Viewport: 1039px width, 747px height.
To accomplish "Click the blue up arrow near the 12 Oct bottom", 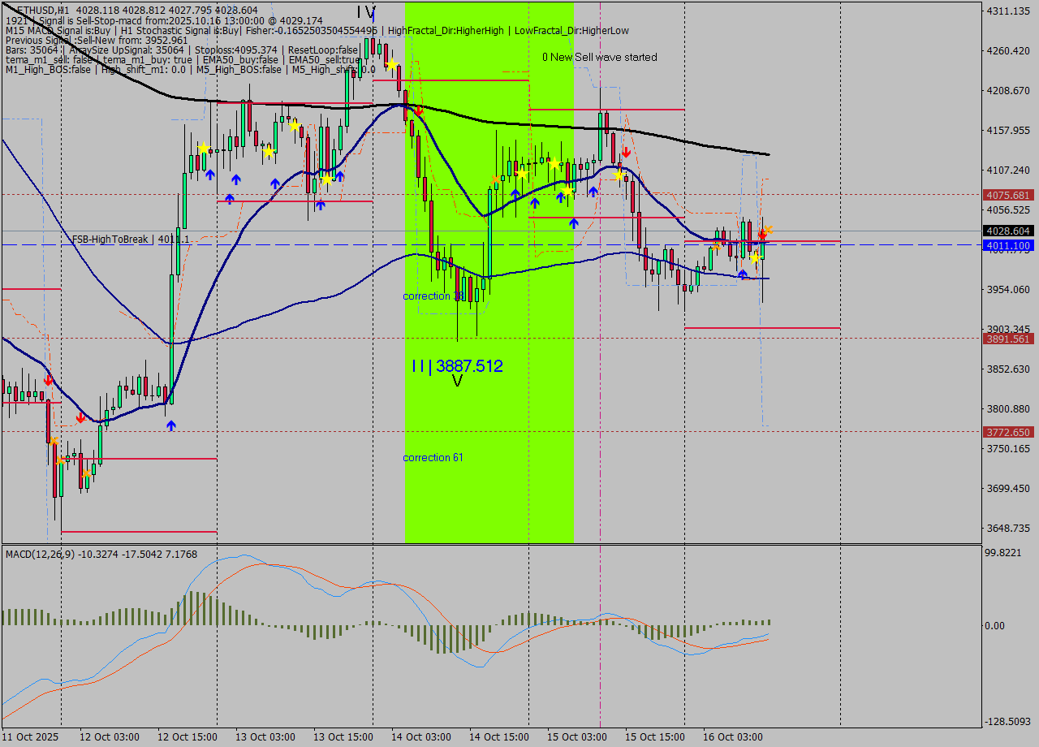I will [171, 425].
